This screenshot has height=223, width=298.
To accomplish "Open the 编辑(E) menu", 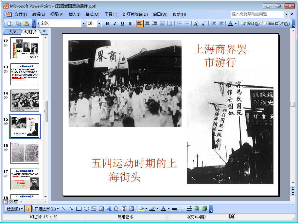I will pos(39,14).
